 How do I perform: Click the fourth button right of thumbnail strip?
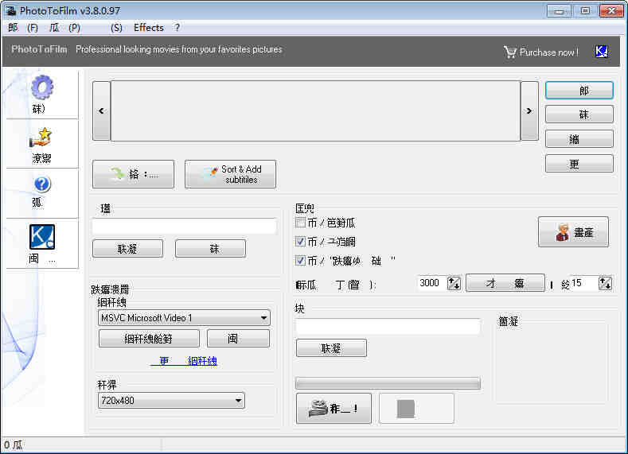pyautogui.click(x=579, y=164)
